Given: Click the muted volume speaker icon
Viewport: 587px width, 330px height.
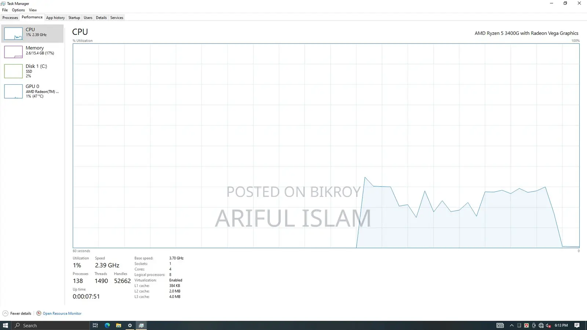Looking at the screenshot, I should pos(548,325).
